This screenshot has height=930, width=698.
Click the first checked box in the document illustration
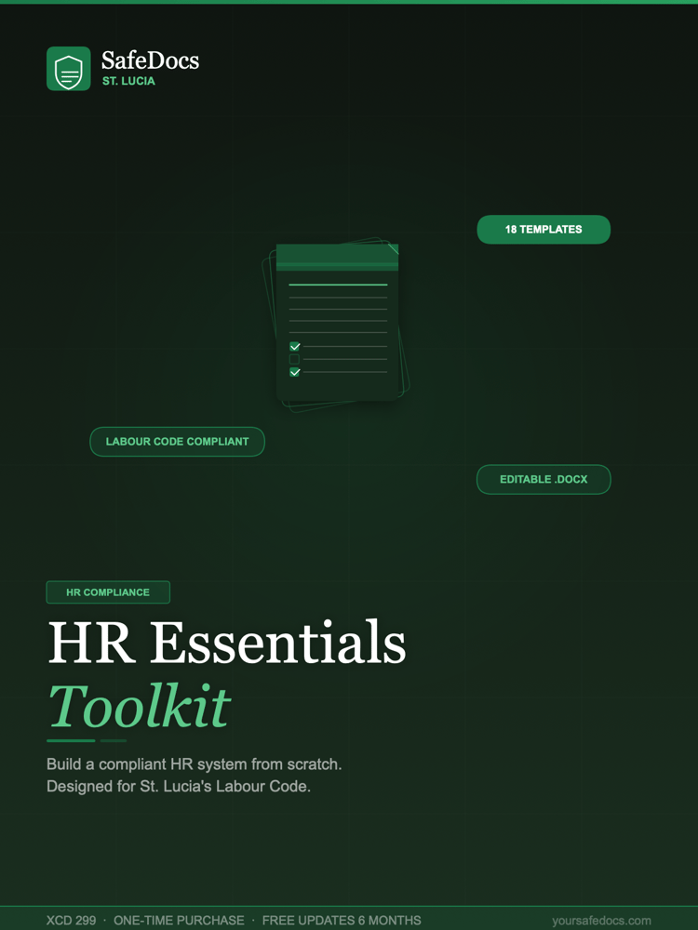coord(294,346)
